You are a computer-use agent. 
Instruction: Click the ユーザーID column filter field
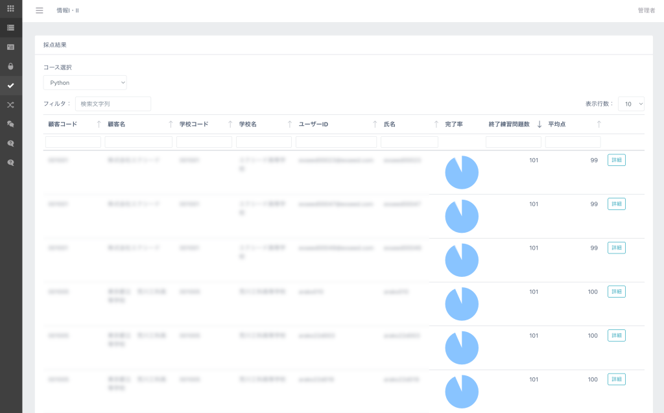click(337, 142)
